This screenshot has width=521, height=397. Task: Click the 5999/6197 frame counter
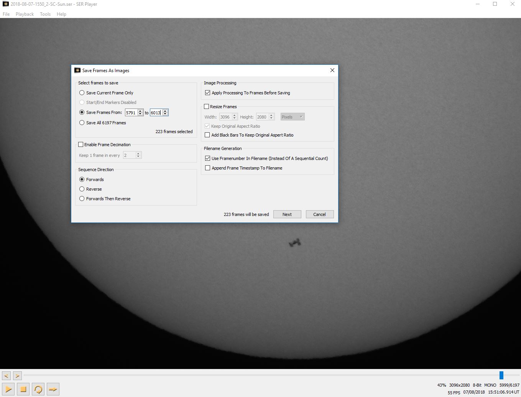click(509, 385)
